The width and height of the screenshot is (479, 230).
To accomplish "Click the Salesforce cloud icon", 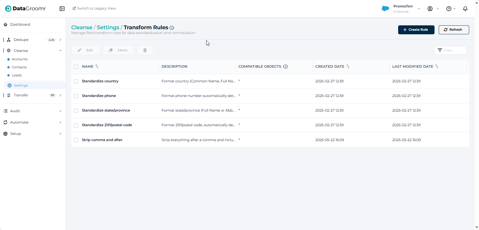I will pos(385,9).
